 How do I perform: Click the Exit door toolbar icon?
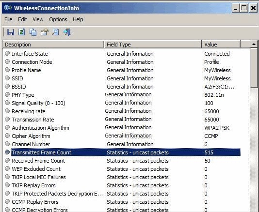click(x=67, y=32)
